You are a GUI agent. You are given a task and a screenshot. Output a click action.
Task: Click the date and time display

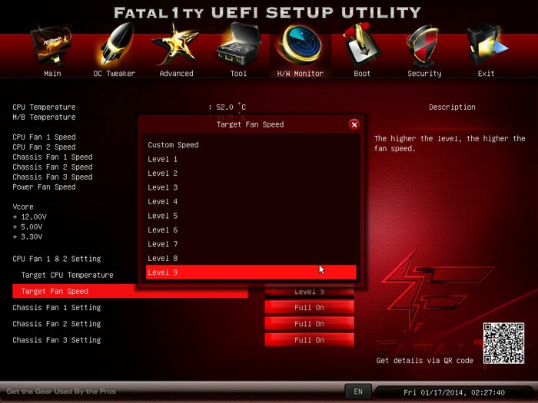(x=454, y=392)
